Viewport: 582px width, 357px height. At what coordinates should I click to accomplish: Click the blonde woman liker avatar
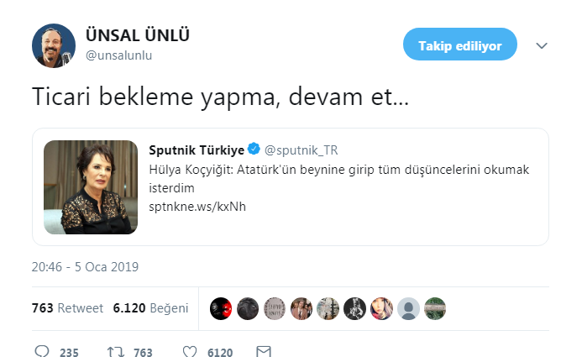381,308
